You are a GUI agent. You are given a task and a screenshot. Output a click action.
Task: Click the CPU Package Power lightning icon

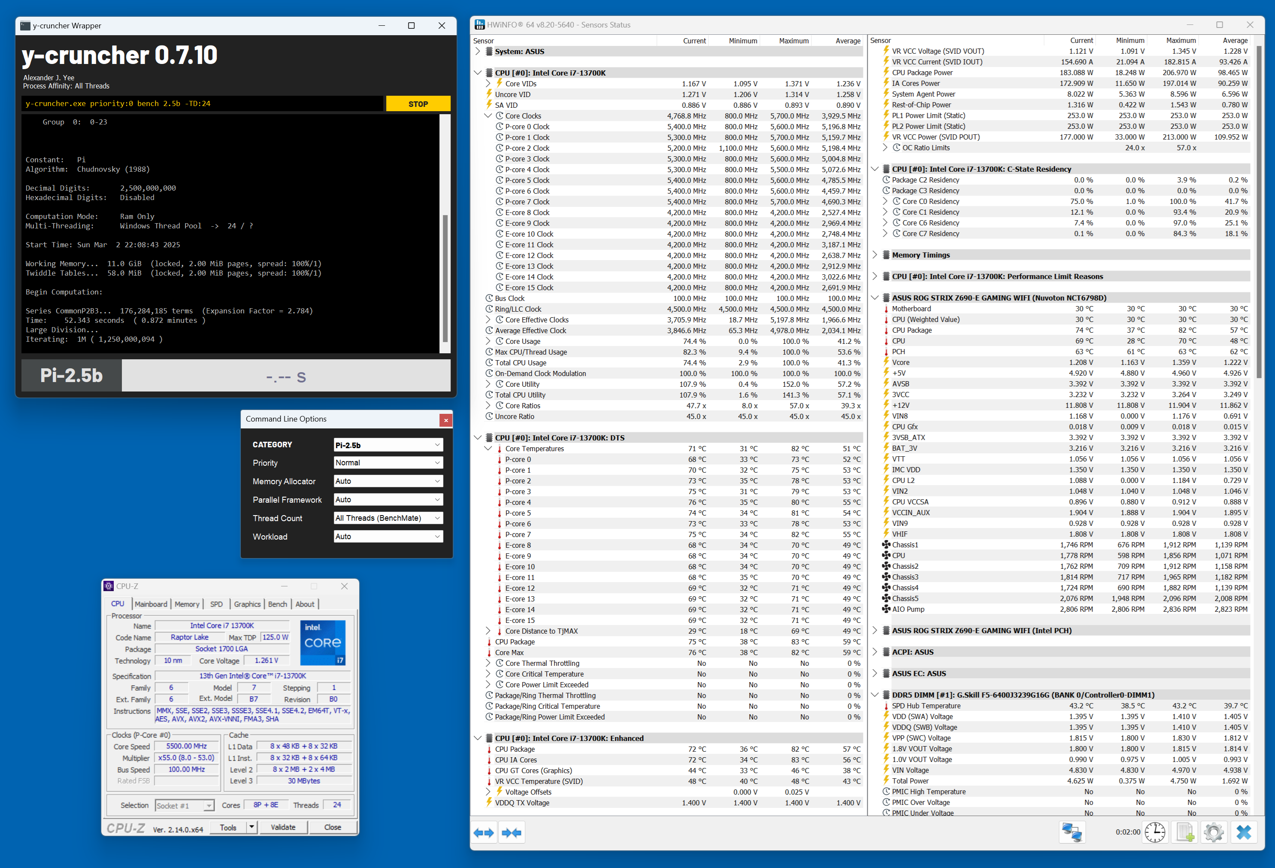click(x=886, y=73)
